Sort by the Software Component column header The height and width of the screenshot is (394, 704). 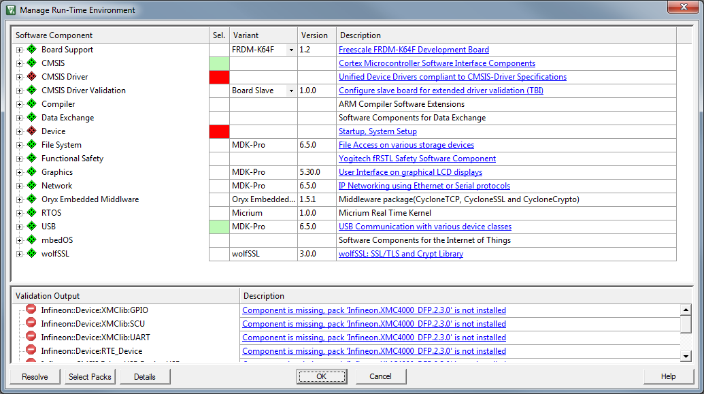pos(110,35)
